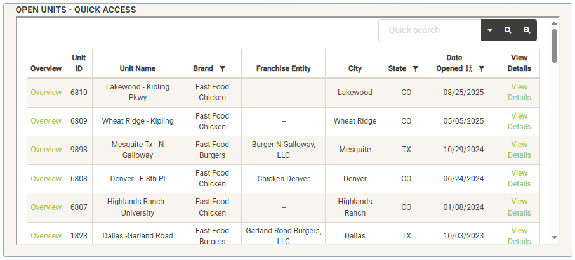Type in the Quick search field
The height and width of the screenshot is (260, 575).
click(x=430, y=30)
